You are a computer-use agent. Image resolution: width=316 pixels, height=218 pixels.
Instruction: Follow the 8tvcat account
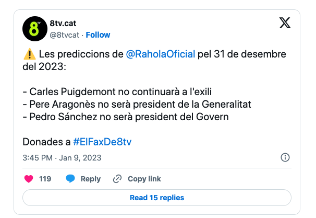(x=98, y=35)
